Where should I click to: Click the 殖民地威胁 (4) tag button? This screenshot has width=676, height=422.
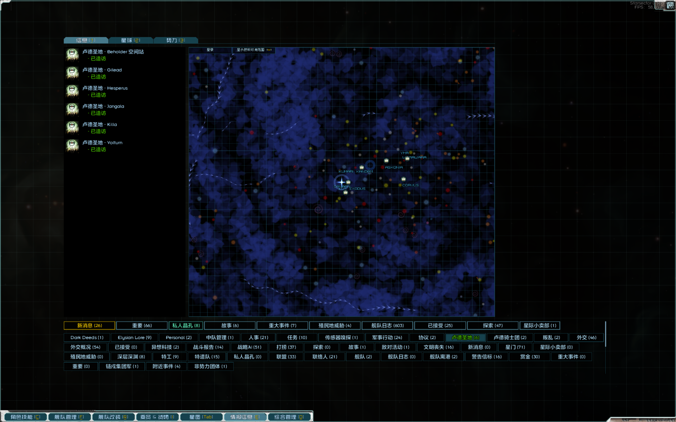(x=335, y=325)
